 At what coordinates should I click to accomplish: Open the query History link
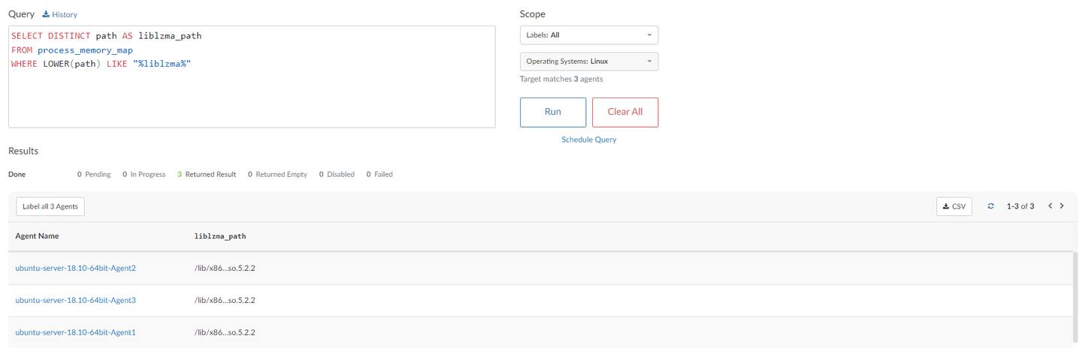60,14
